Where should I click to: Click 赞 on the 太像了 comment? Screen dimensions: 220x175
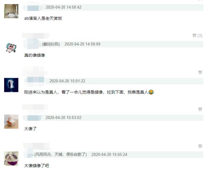point(200,109)
